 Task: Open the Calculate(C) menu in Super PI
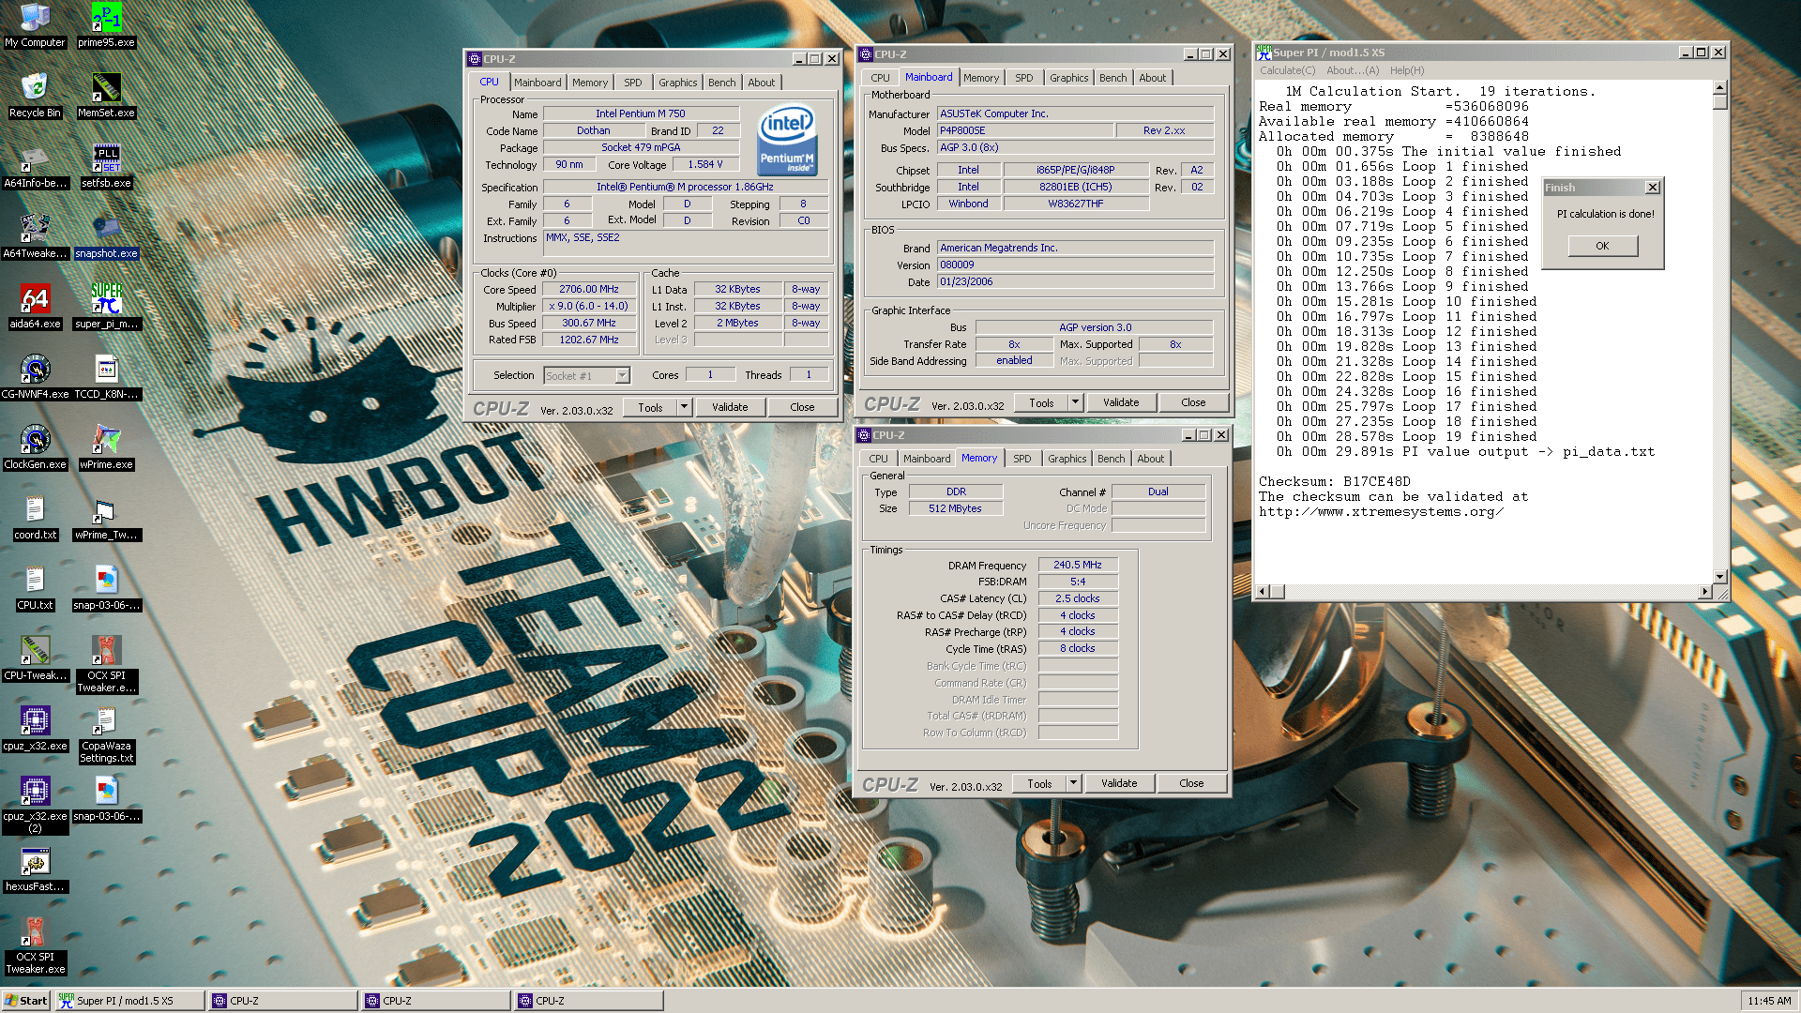coord(1287,70)
